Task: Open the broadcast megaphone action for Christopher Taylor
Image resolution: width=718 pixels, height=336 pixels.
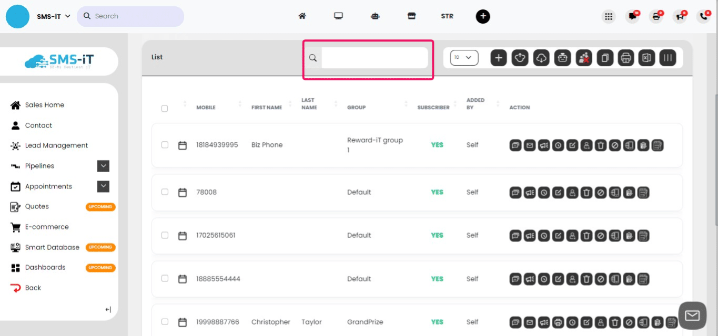Action: [543, 322]
